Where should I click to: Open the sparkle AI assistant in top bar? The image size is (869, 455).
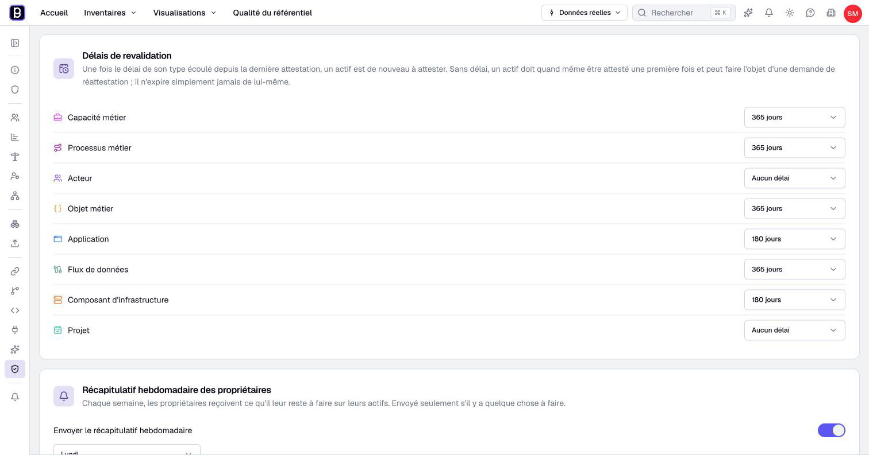coord(748,13)
